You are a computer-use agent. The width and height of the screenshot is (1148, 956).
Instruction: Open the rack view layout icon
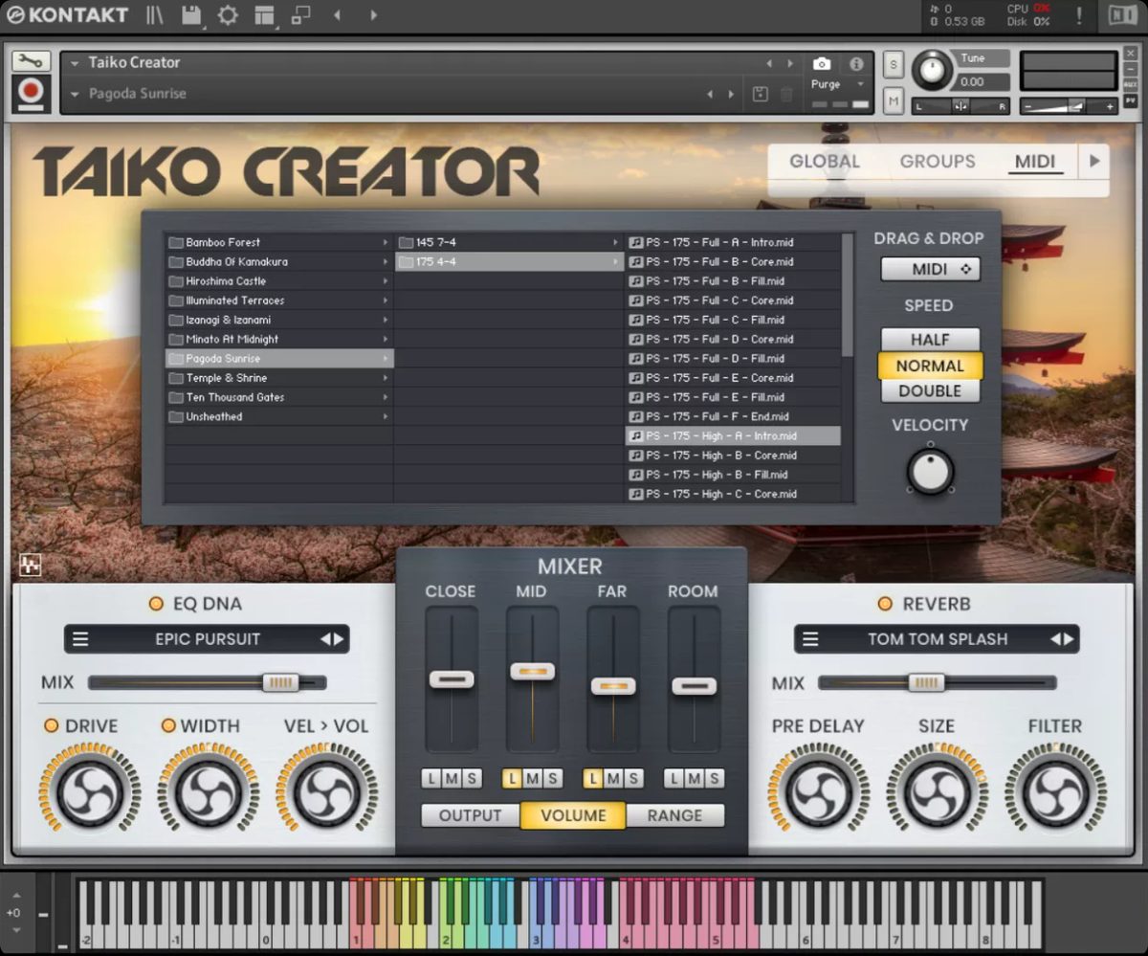pos(264,15)
